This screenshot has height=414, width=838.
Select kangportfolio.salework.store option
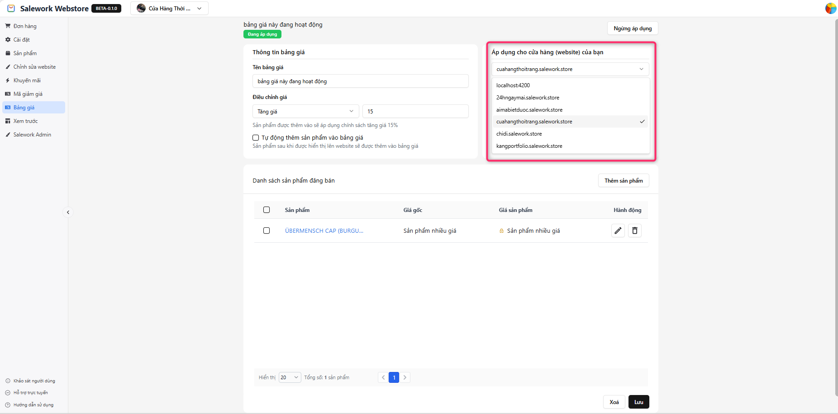(529, 146)
